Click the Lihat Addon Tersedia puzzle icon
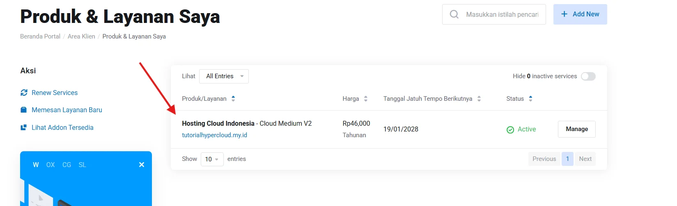The image size is (677, 206). pyautogui.click(x=24, y=127)
